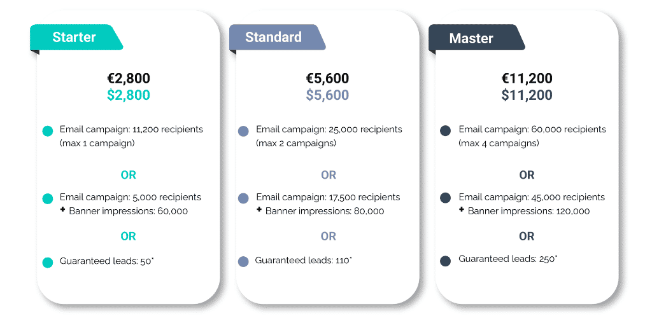Click teal bullet next to Guaranteed leads: 50
Viewport: 652px width, 323px height.
47,262
